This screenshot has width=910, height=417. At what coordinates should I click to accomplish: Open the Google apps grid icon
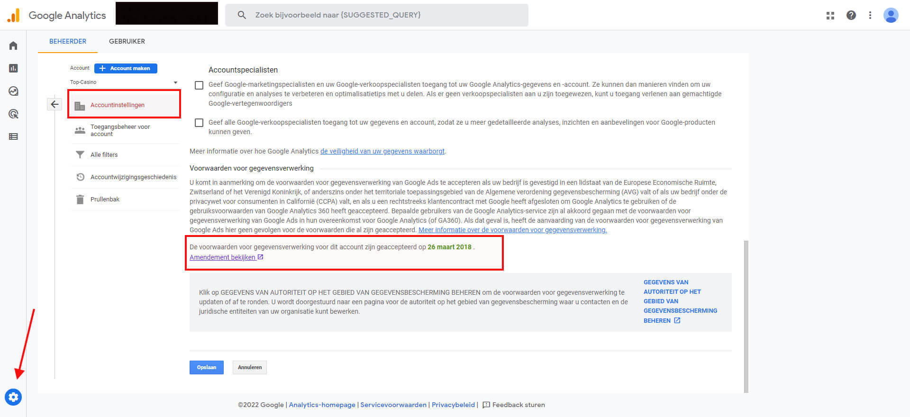coord(830,15)
